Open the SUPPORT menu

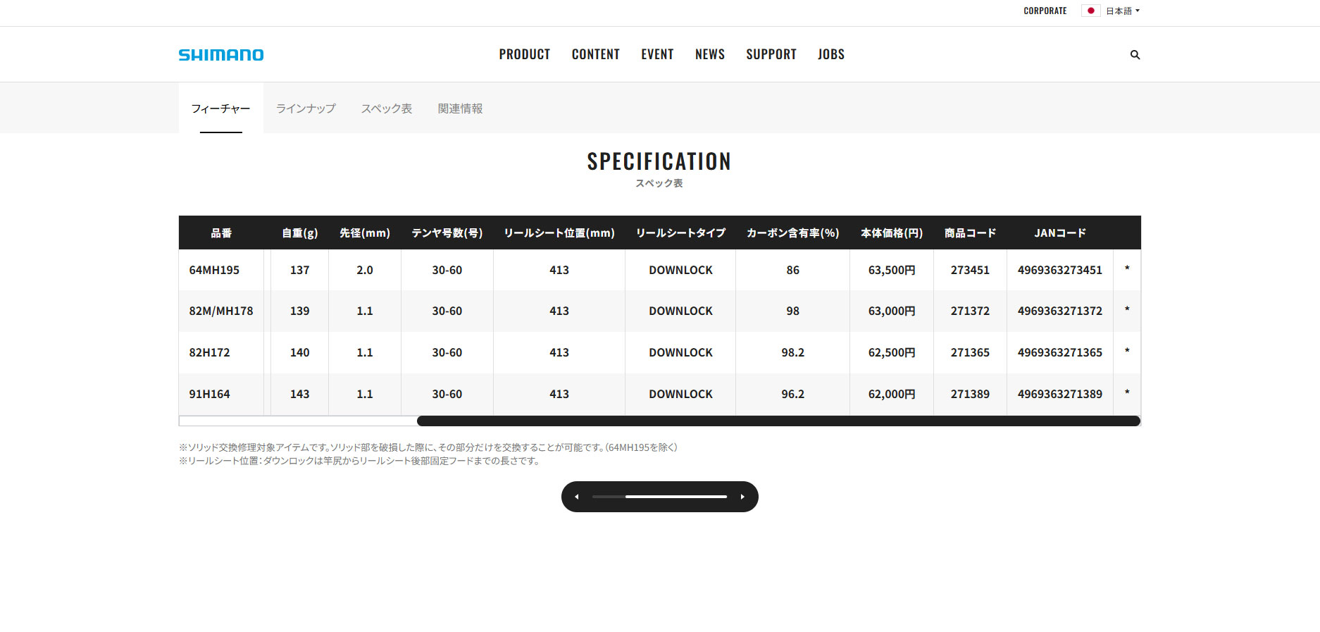point(771,54)
